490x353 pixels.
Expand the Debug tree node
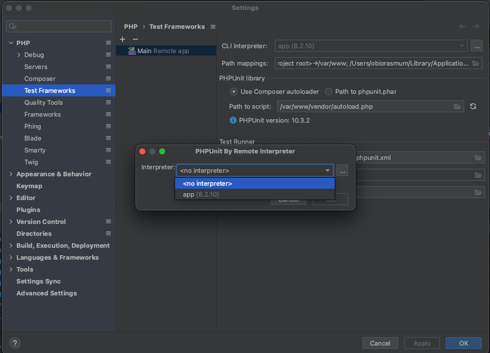(19, 55)
